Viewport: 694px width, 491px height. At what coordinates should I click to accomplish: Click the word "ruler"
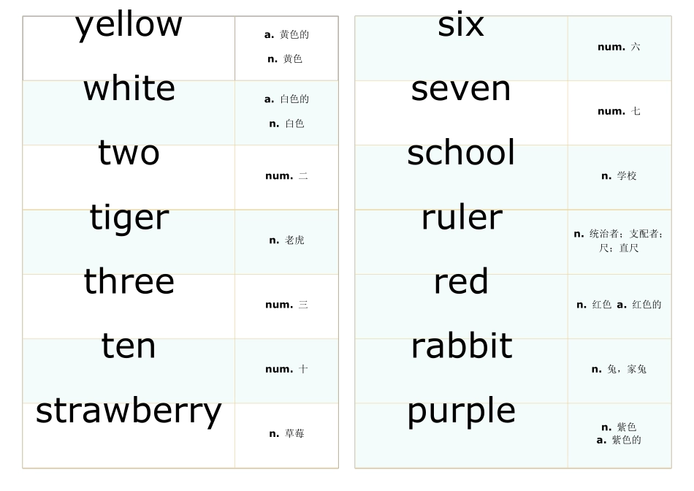coord(461,218)
